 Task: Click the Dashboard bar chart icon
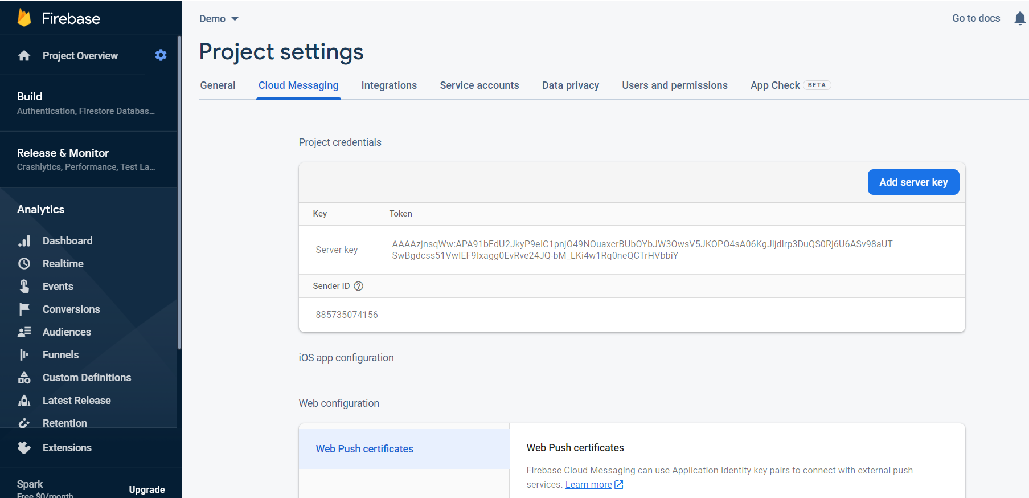tap(24, 241)
